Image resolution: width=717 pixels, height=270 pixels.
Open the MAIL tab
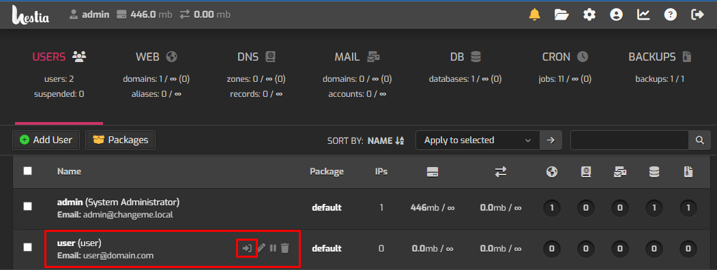[x=357, y=57]
